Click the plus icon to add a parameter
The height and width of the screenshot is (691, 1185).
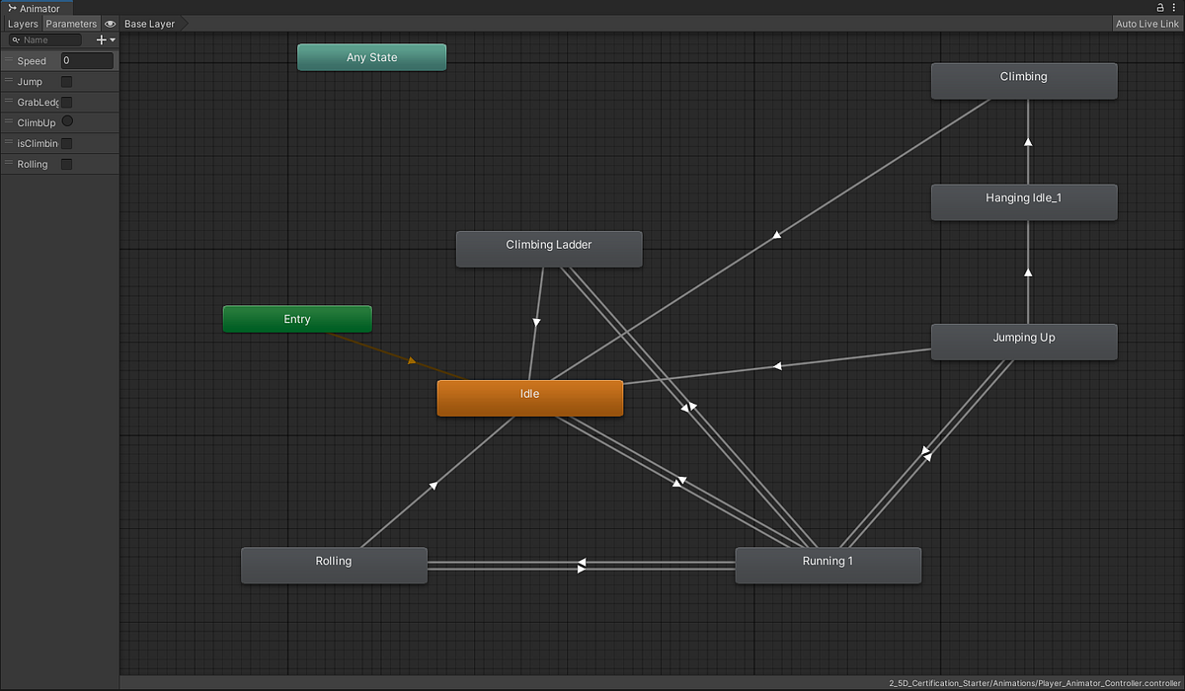101,39
